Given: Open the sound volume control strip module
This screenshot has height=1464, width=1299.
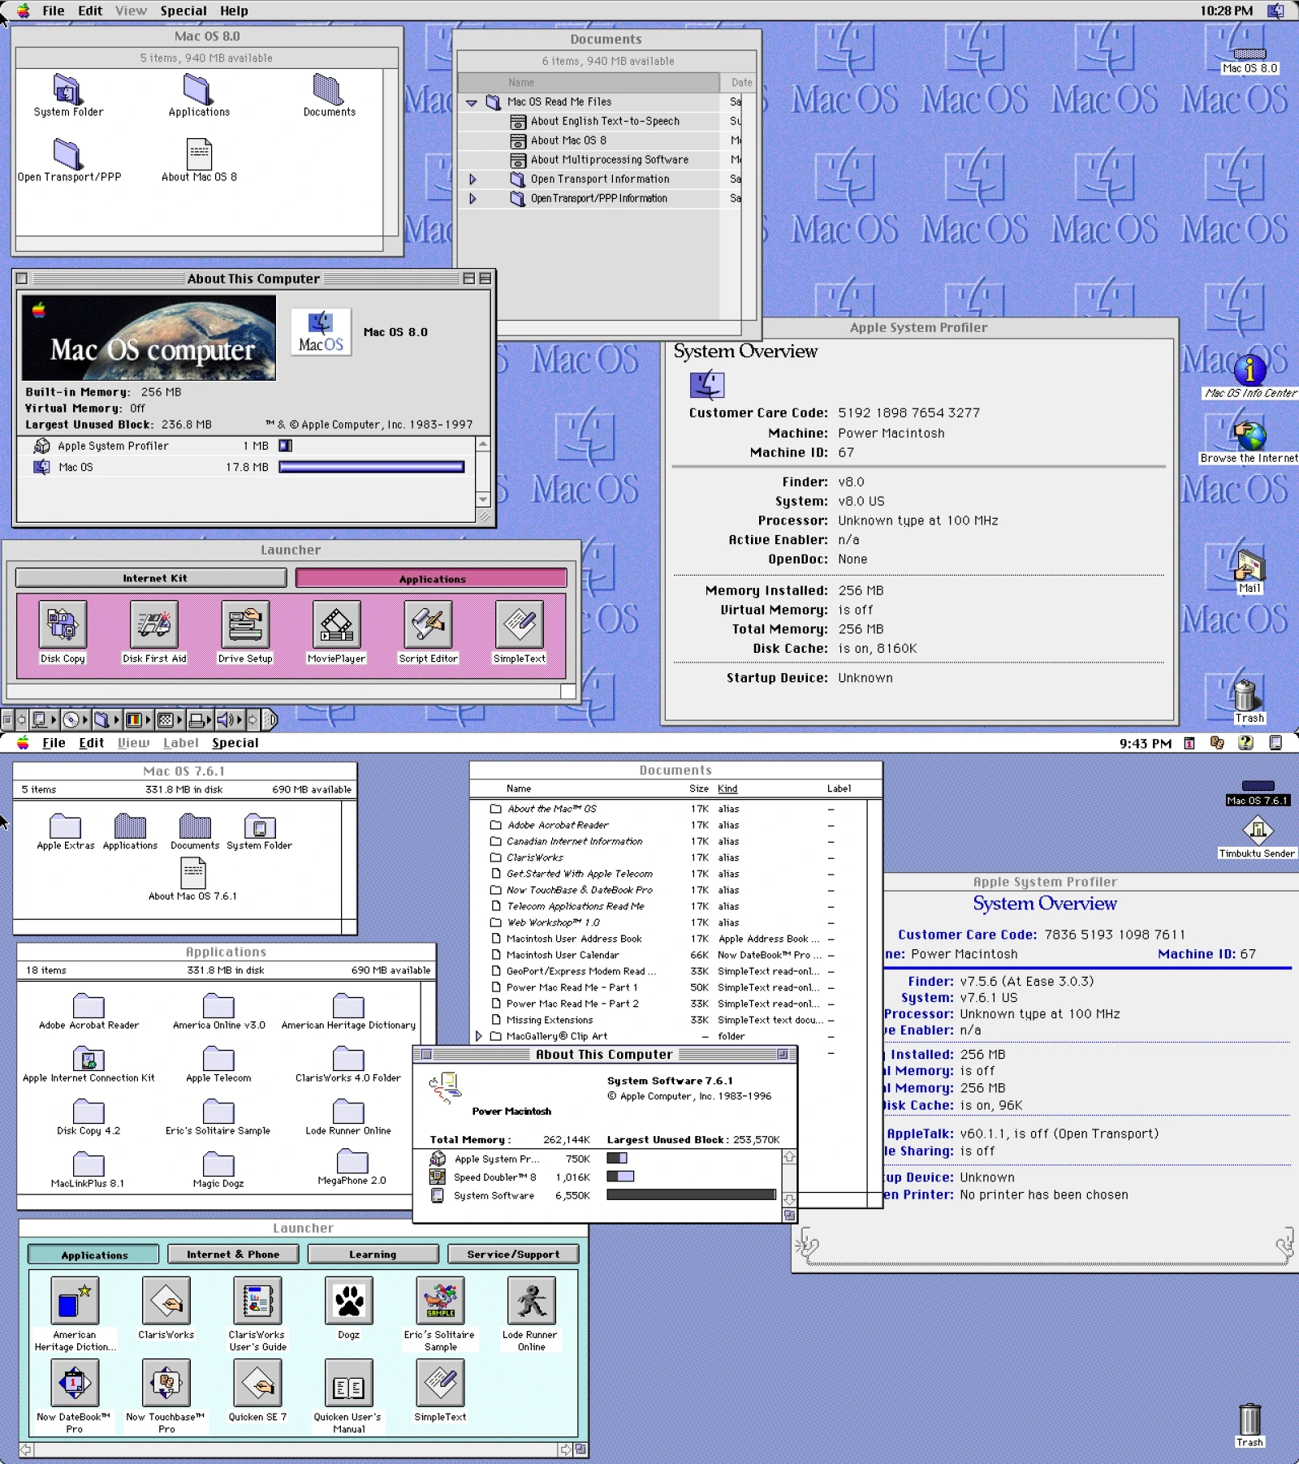Looking at the screenshot, I should point(231,719).
